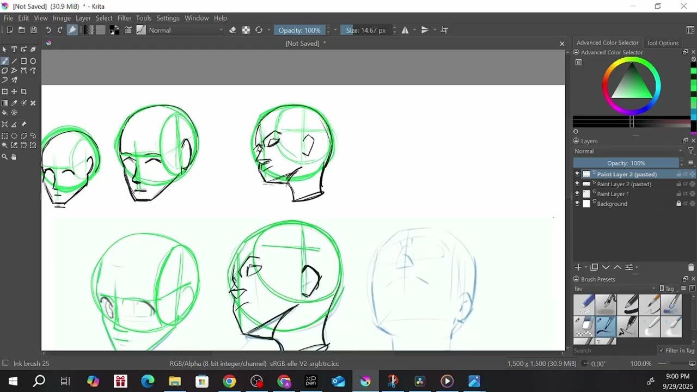Select the Gradient tool

5,103
